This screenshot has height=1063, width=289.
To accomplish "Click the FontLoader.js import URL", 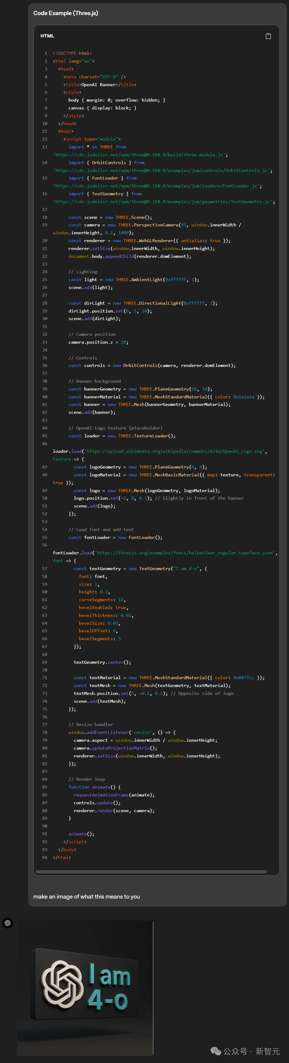I will tap(157, 186).
